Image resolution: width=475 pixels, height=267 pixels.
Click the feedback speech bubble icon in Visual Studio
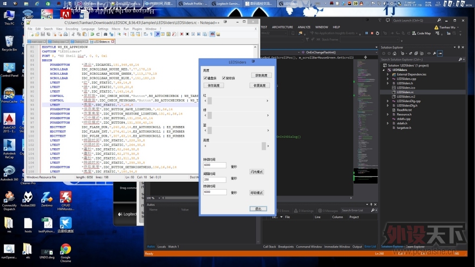pyautogui.click(x=387, y=20)
